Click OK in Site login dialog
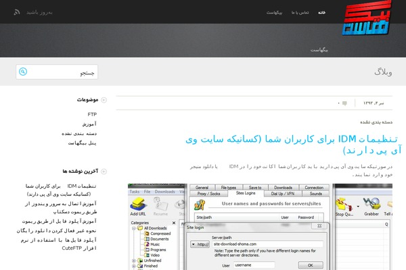 point(311,265)
